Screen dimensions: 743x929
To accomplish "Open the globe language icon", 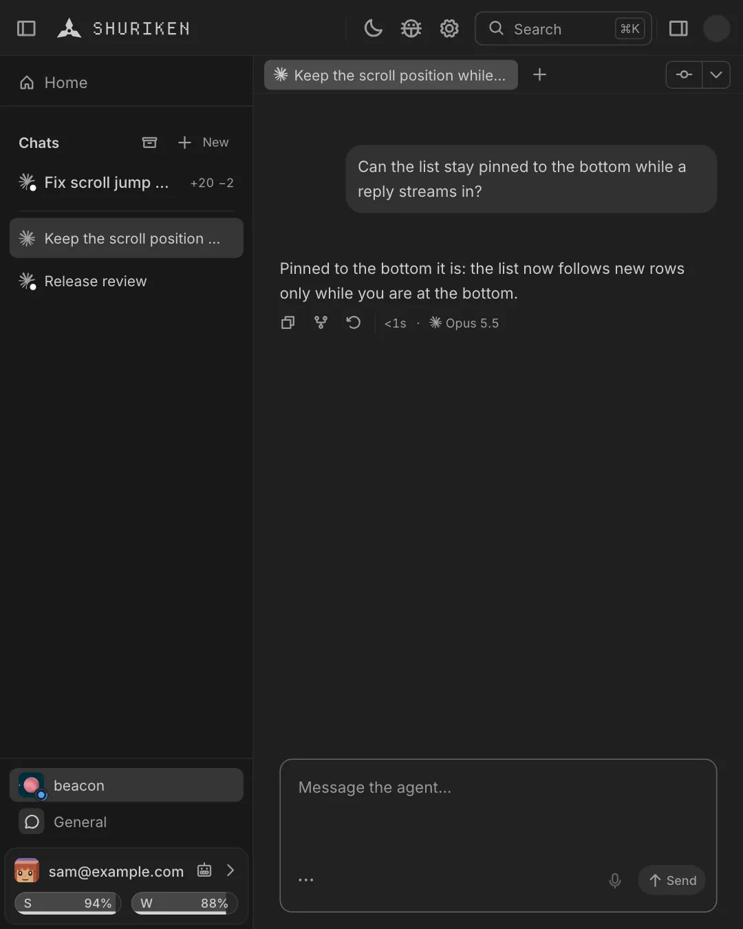I will [x=411, y=28].
